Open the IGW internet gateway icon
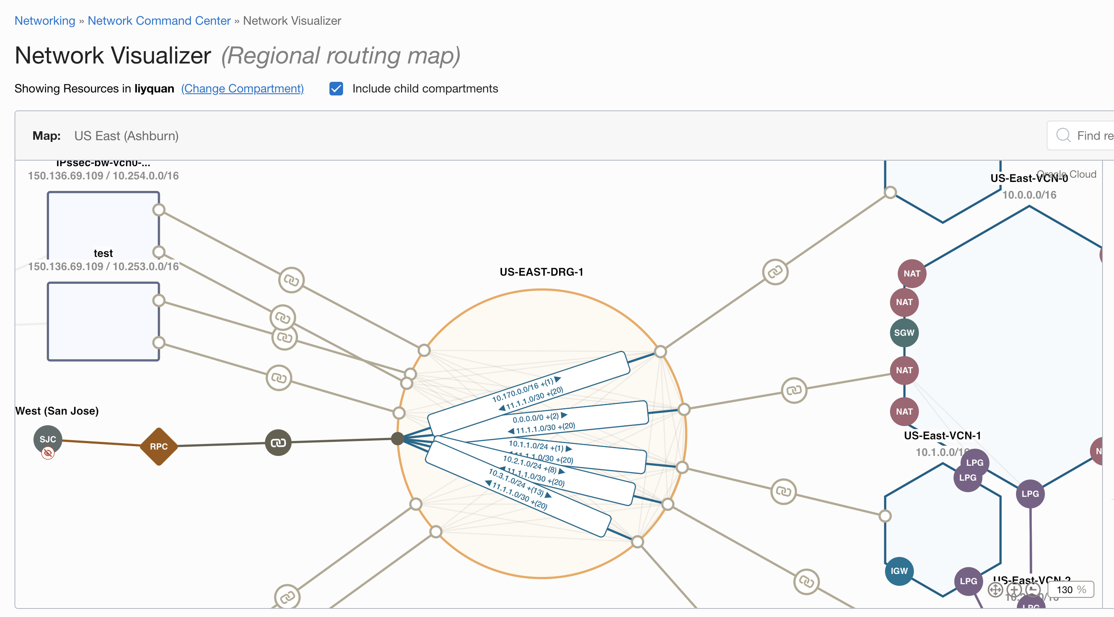This screenshot has width=1114, height=617. 900,571
